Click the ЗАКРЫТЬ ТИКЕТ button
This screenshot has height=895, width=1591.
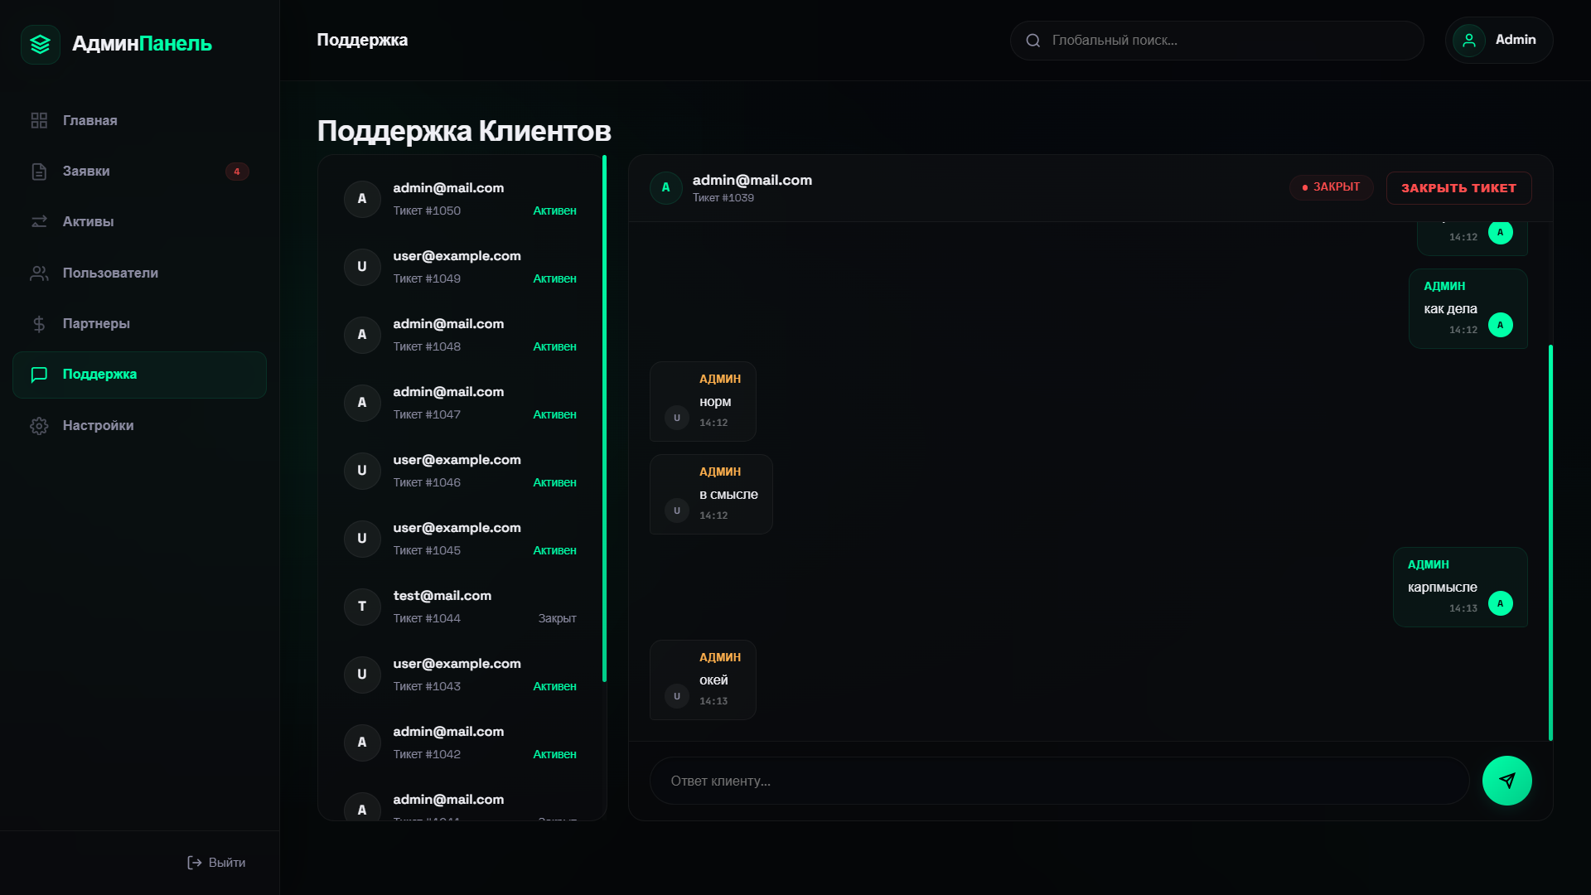pos(1458,188)
